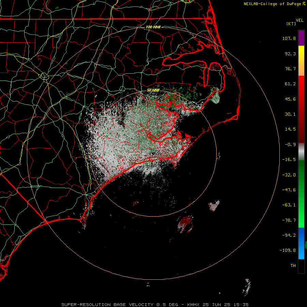Click the [KT] units label
The height and width of the screenshot is (307, 307).
click(291, 24)
